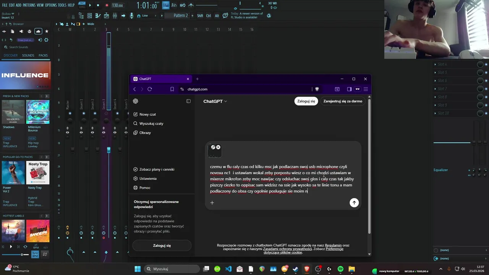Switch to the PACKS tab in browser
Image resolution: width=489 pixels, height=275 pixels.
pyautogui.click(x=43, y=55)
